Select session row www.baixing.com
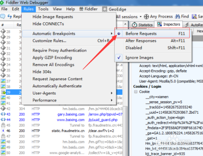Screen dimensions: 203x156 click(x=61, y=120)
